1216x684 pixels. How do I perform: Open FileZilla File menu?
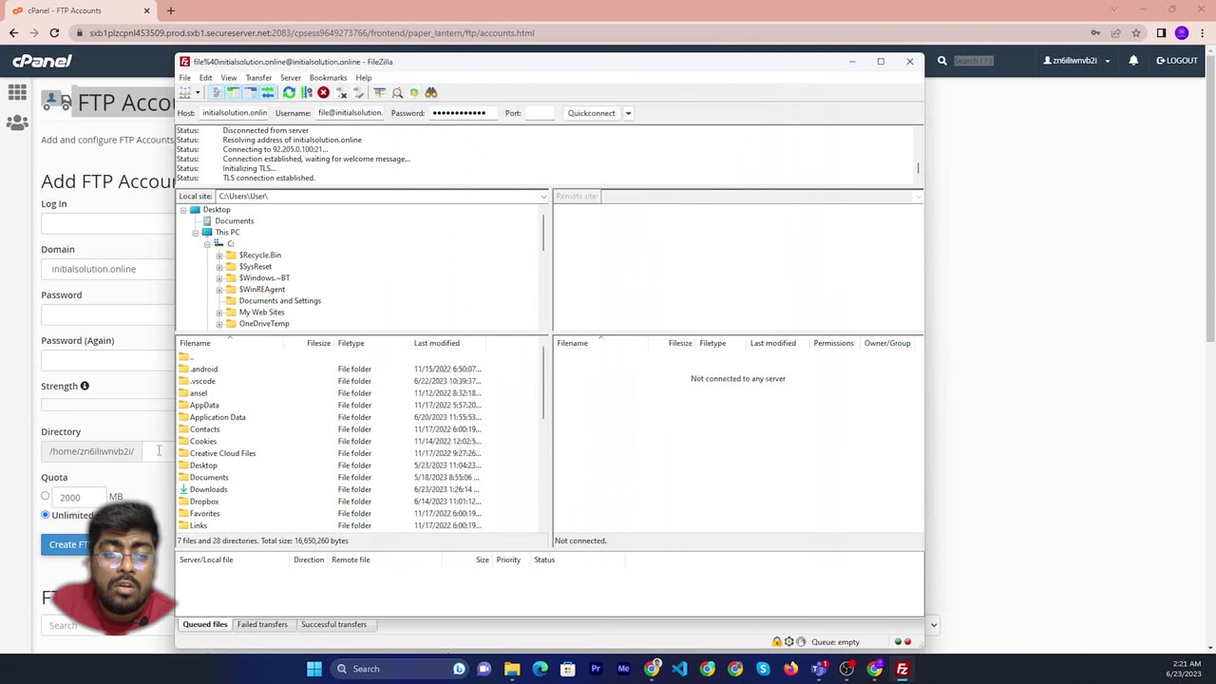point(185,78)
